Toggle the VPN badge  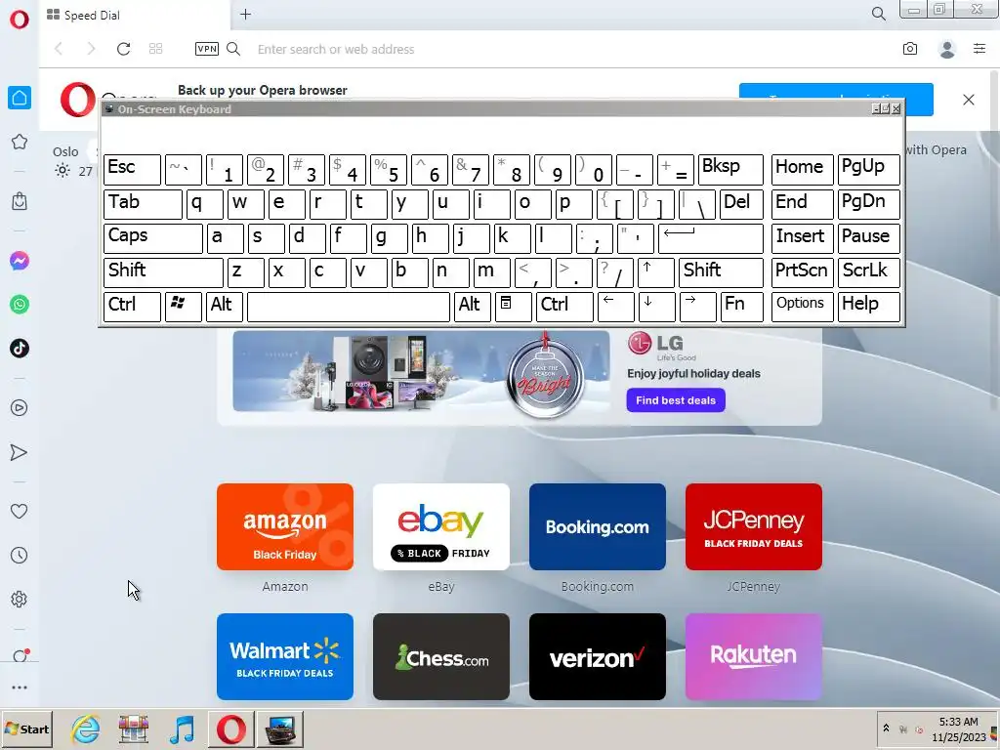[207, 49]
